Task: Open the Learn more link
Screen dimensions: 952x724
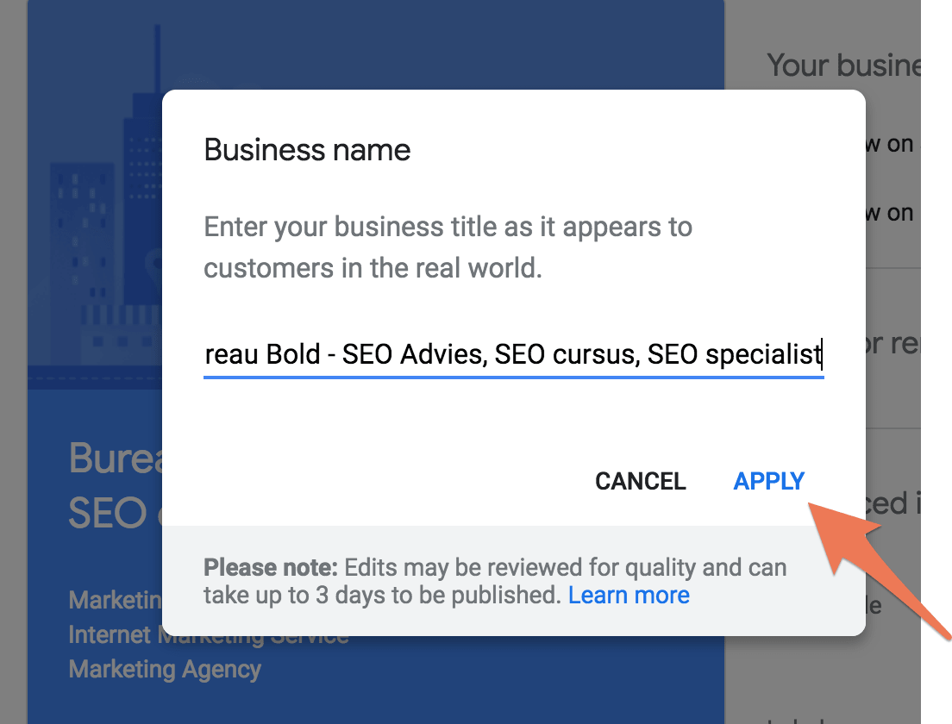Action: [629, 596]
